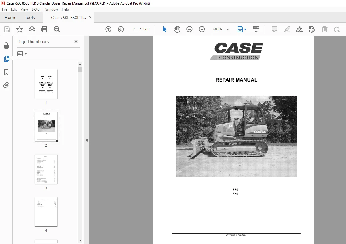Click the Delete trash icon
The width and height of the screenshot is (346, 244).
click(x=324, y=29)
